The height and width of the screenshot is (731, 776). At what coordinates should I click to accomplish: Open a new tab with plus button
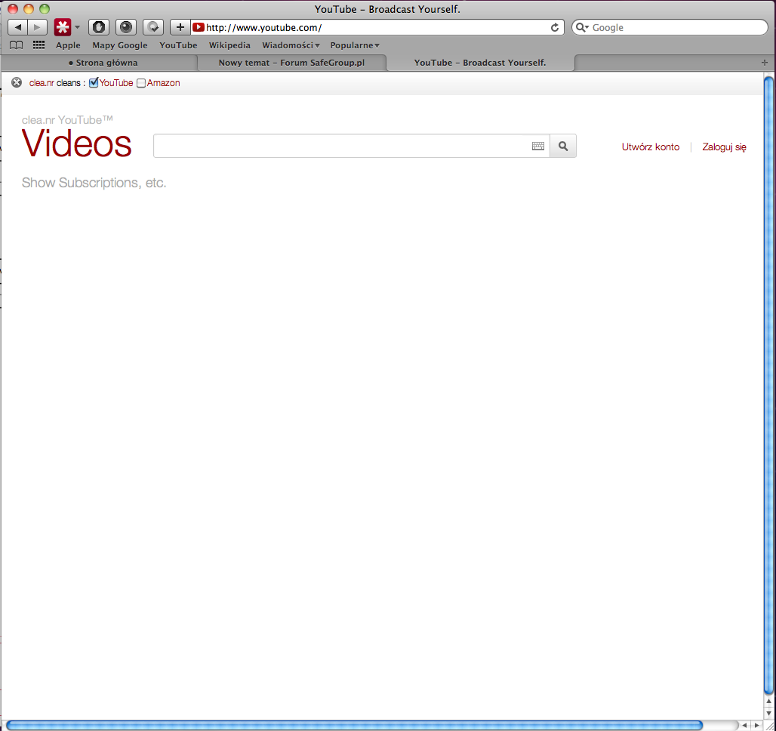click(765, 63)
